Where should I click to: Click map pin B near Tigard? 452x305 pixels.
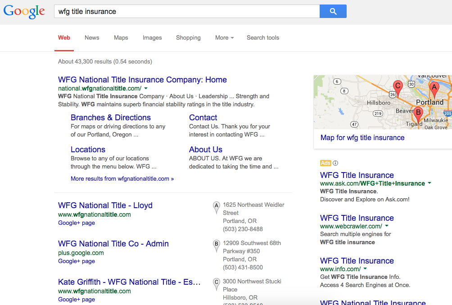418,113
